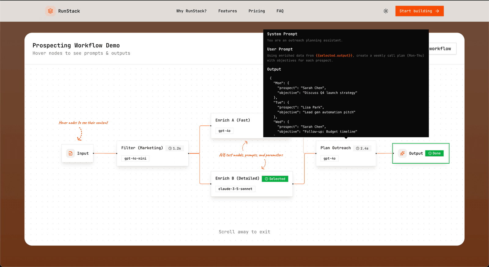The image size is (489, 267).
Task: Click the A/B test models annotation
Action: 251,155
